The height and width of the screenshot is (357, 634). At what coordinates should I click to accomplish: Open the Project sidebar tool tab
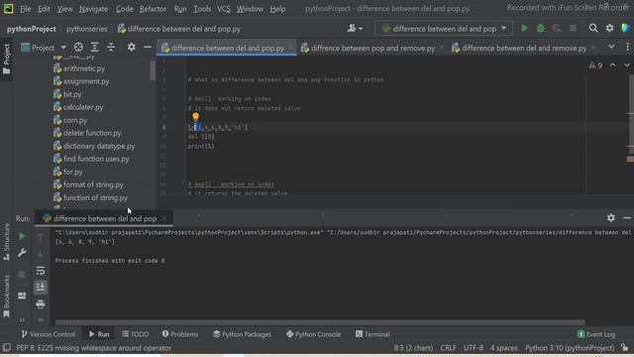[7, 59]
